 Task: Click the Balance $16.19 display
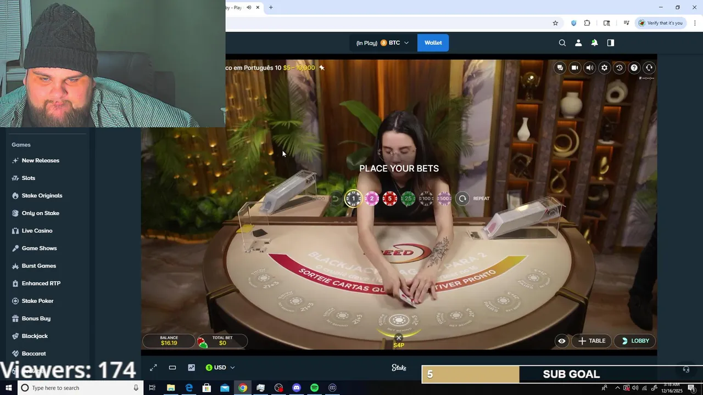coord(169,341)
